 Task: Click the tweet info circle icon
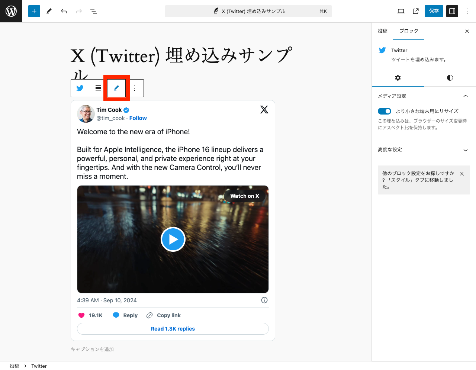tap(264, 300)
